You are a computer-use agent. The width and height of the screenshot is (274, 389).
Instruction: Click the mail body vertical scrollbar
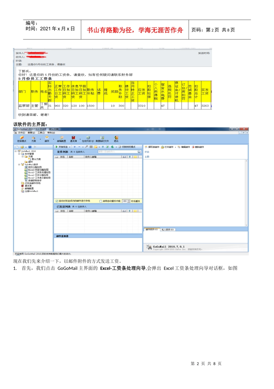(x=246, y=193)
